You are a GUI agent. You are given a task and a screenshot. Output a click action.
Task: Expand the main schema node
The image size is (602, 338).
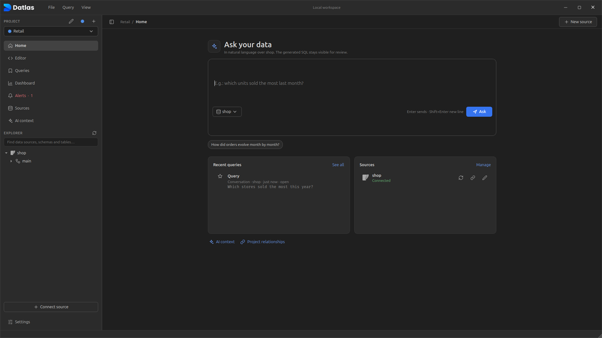pyautogui.click(x=11, y=161)
